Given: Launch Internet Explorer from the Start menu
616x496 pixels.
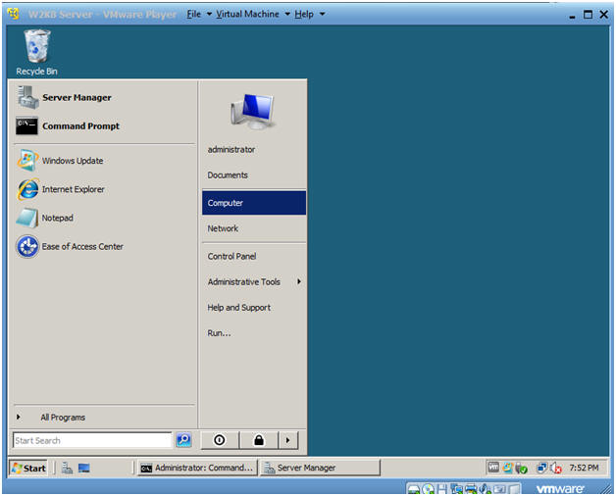Looking at the screenshot, I should click(x=104, y=189).
